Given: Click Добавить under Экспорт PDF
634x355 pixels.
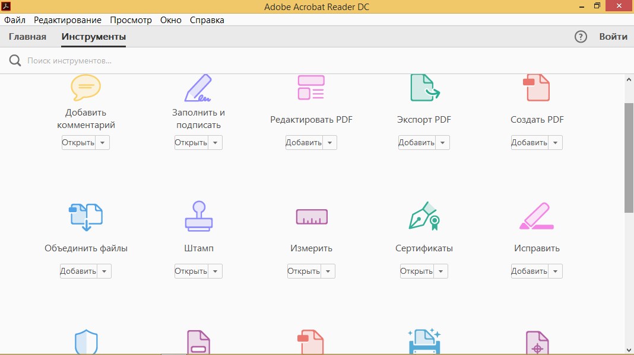Looking at the screenshot, I should tap(417, 143).
